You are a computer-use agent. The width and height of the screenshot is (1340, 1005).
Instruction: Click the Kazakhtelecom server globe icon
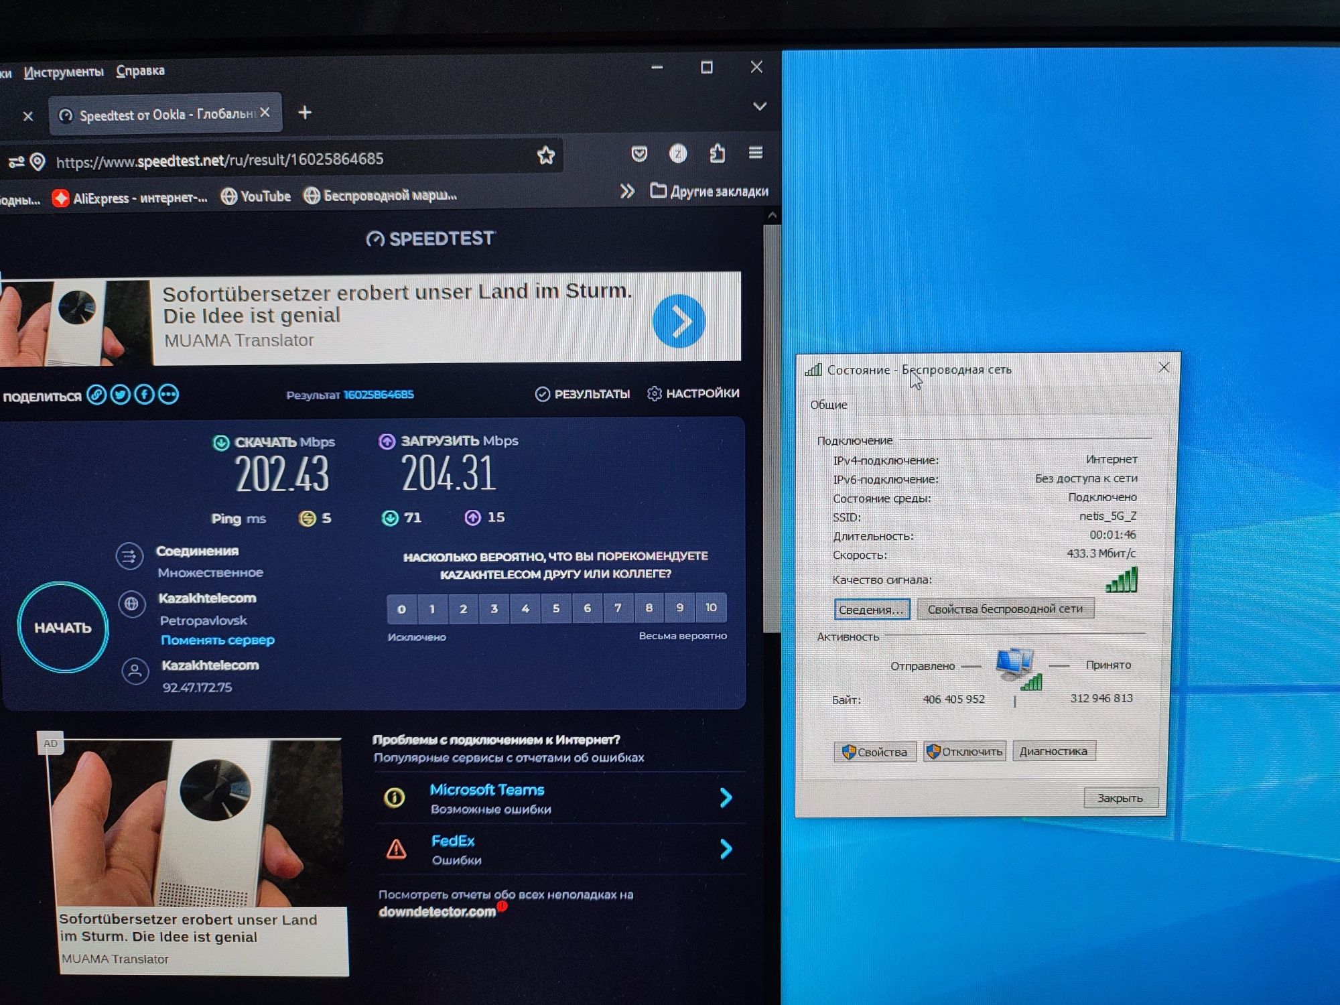tap(131, 604)
